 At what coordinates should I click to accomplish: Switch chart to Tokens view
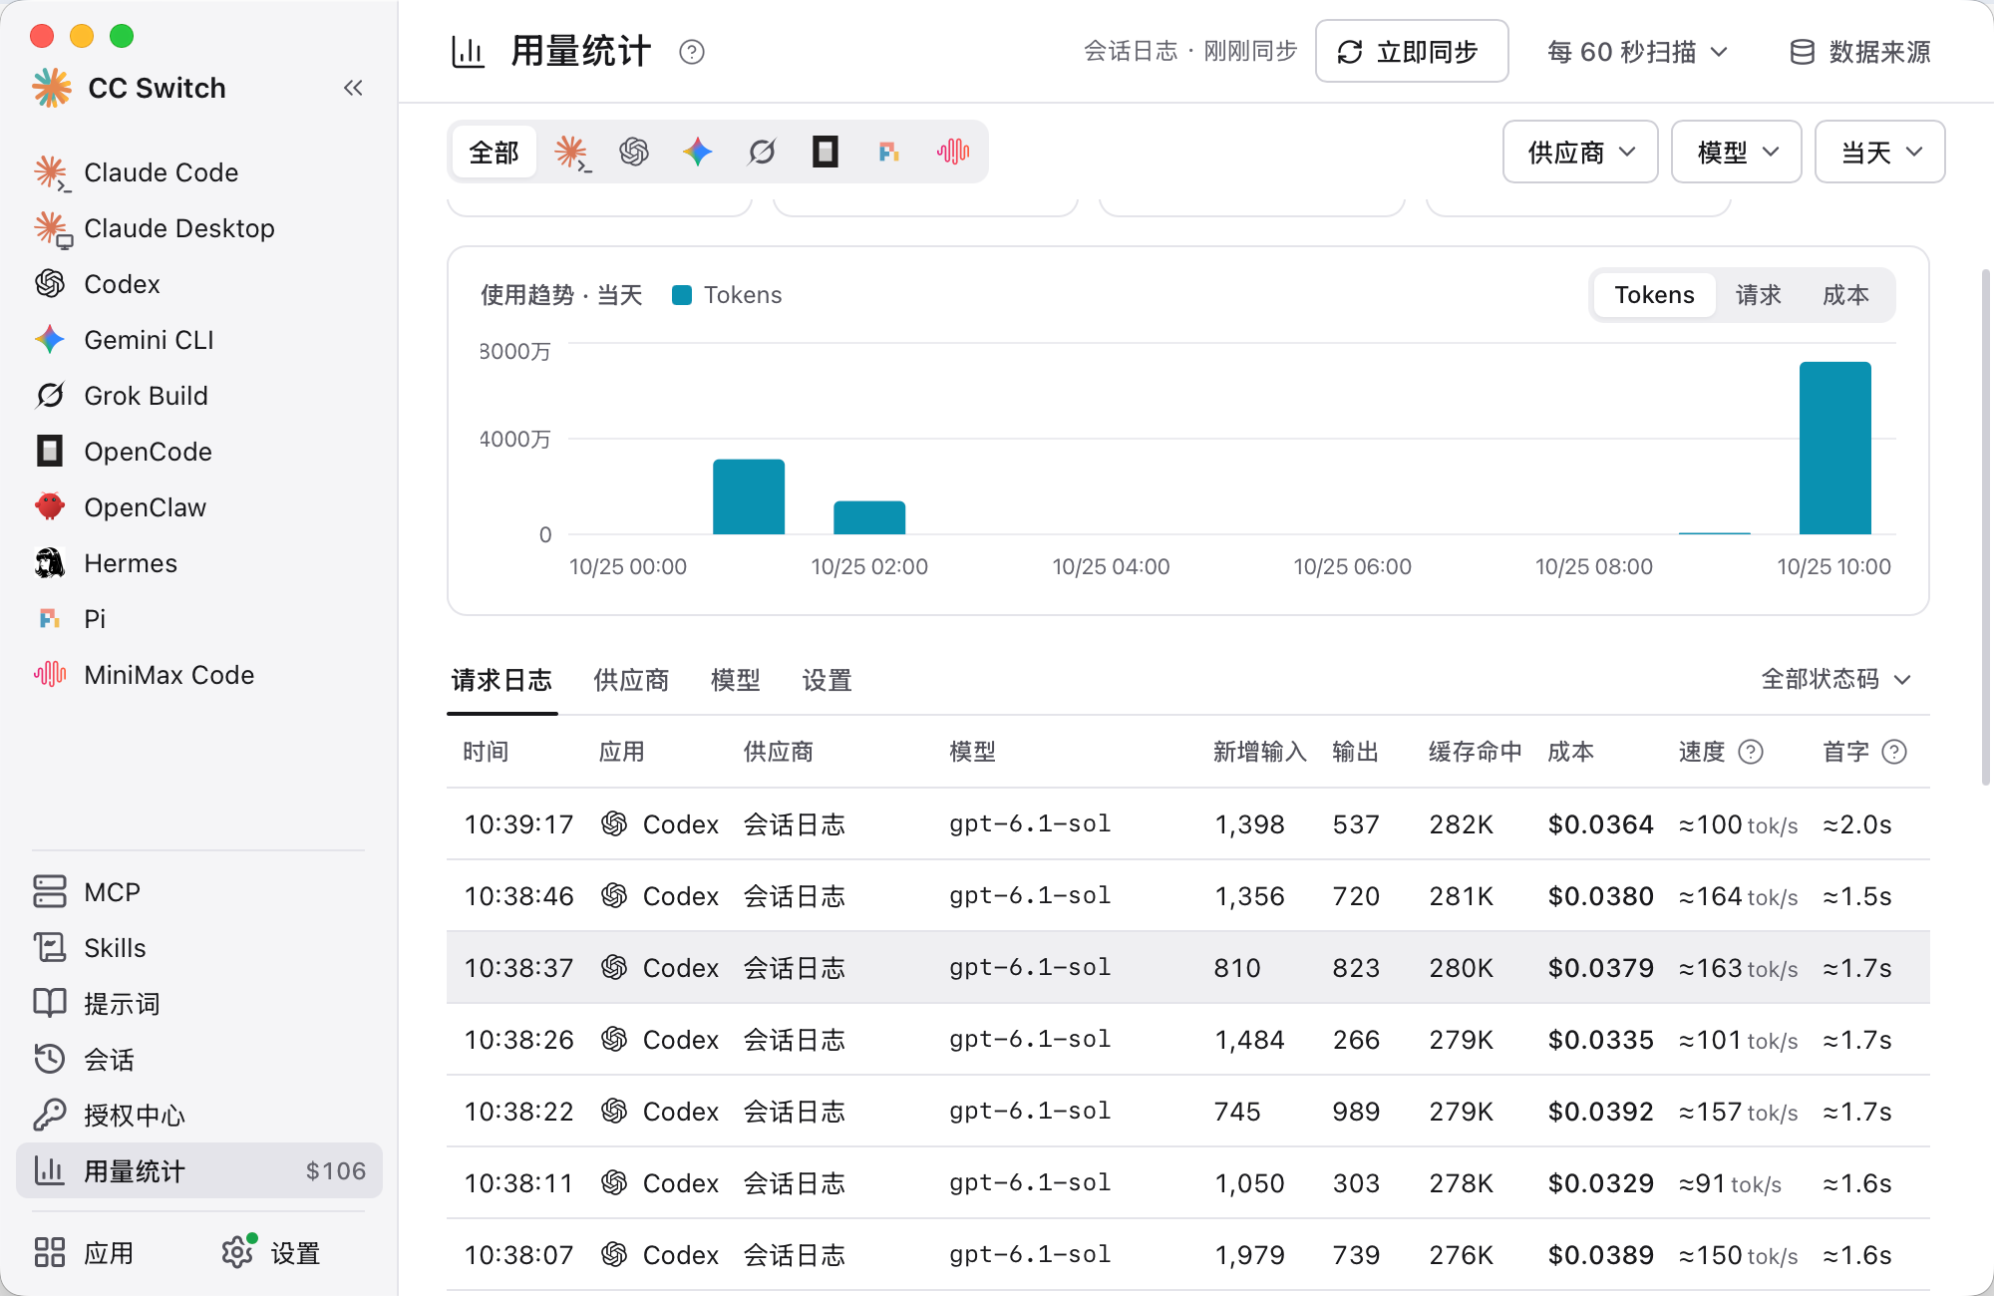(x=1654, y=295)
